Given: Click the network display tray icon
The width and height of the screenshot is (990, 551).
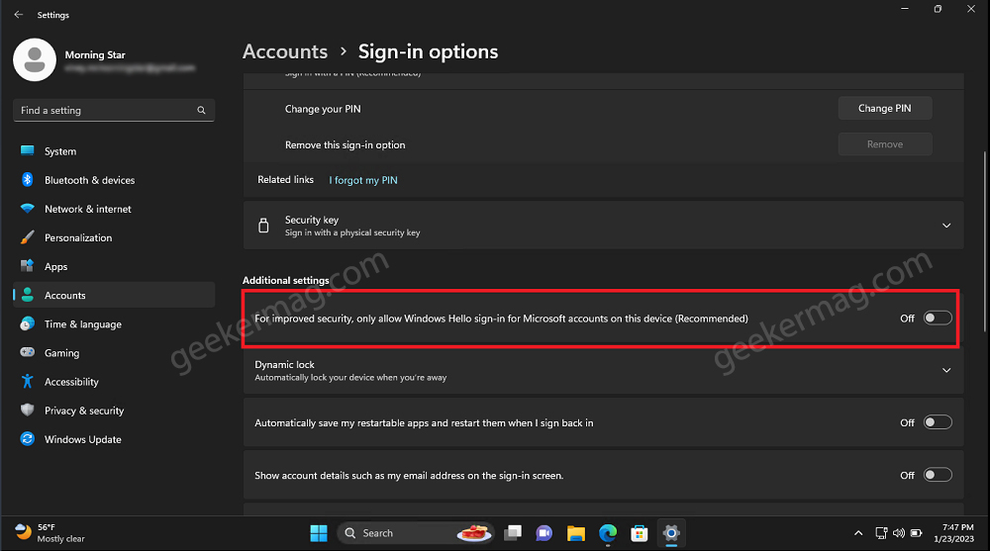Looking at the screenshot, I should [881, 533].
